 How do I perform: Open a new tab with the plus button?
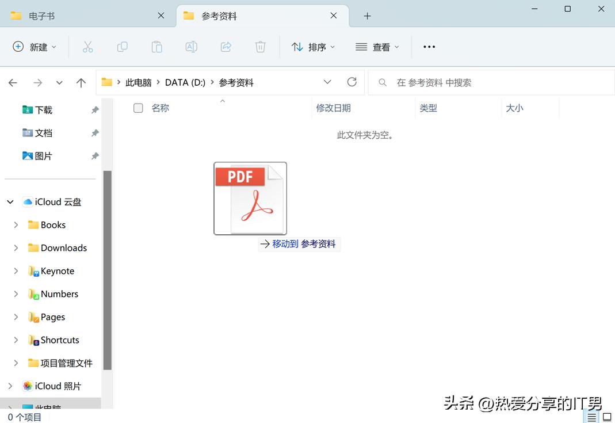pos(367,16)
